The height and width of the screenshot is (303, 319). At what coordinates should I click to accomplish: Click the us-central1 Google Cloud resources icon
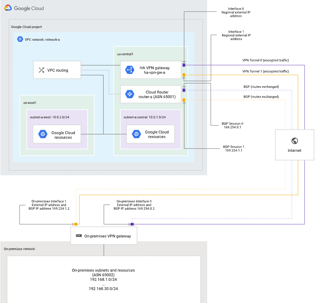(137, 134)
